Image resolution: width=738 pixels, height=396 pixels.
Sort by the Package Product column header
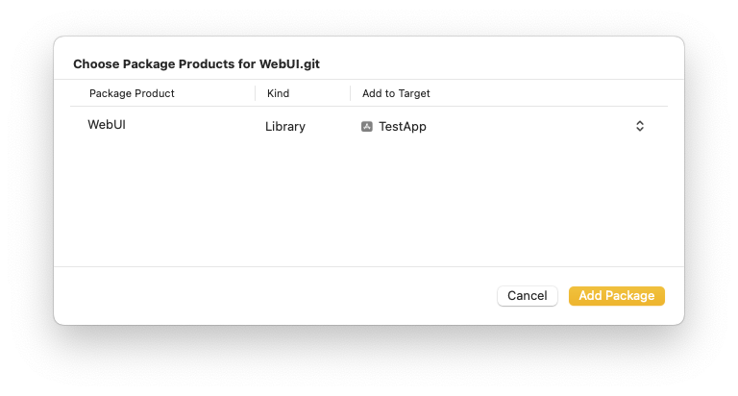tap(132, 93)
